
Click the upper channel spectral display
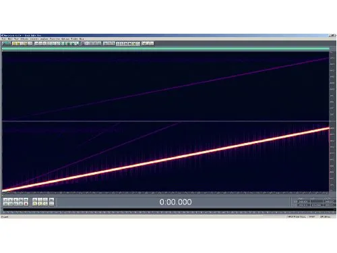pyautogui.click(x=166, y=86)
